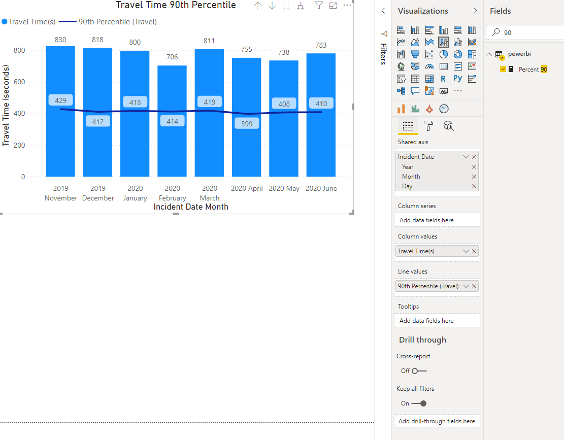Select the Stacked bar chart visual
Image resolution: width=564 pixels, height=440 pixels.
pos(401,30)
